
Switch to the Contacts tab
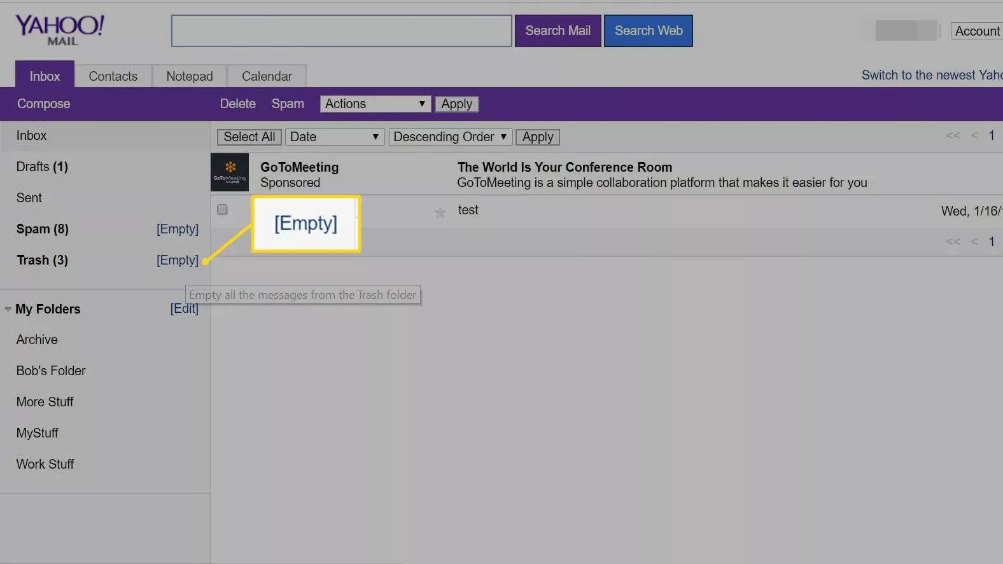click(x=113, y=76)
